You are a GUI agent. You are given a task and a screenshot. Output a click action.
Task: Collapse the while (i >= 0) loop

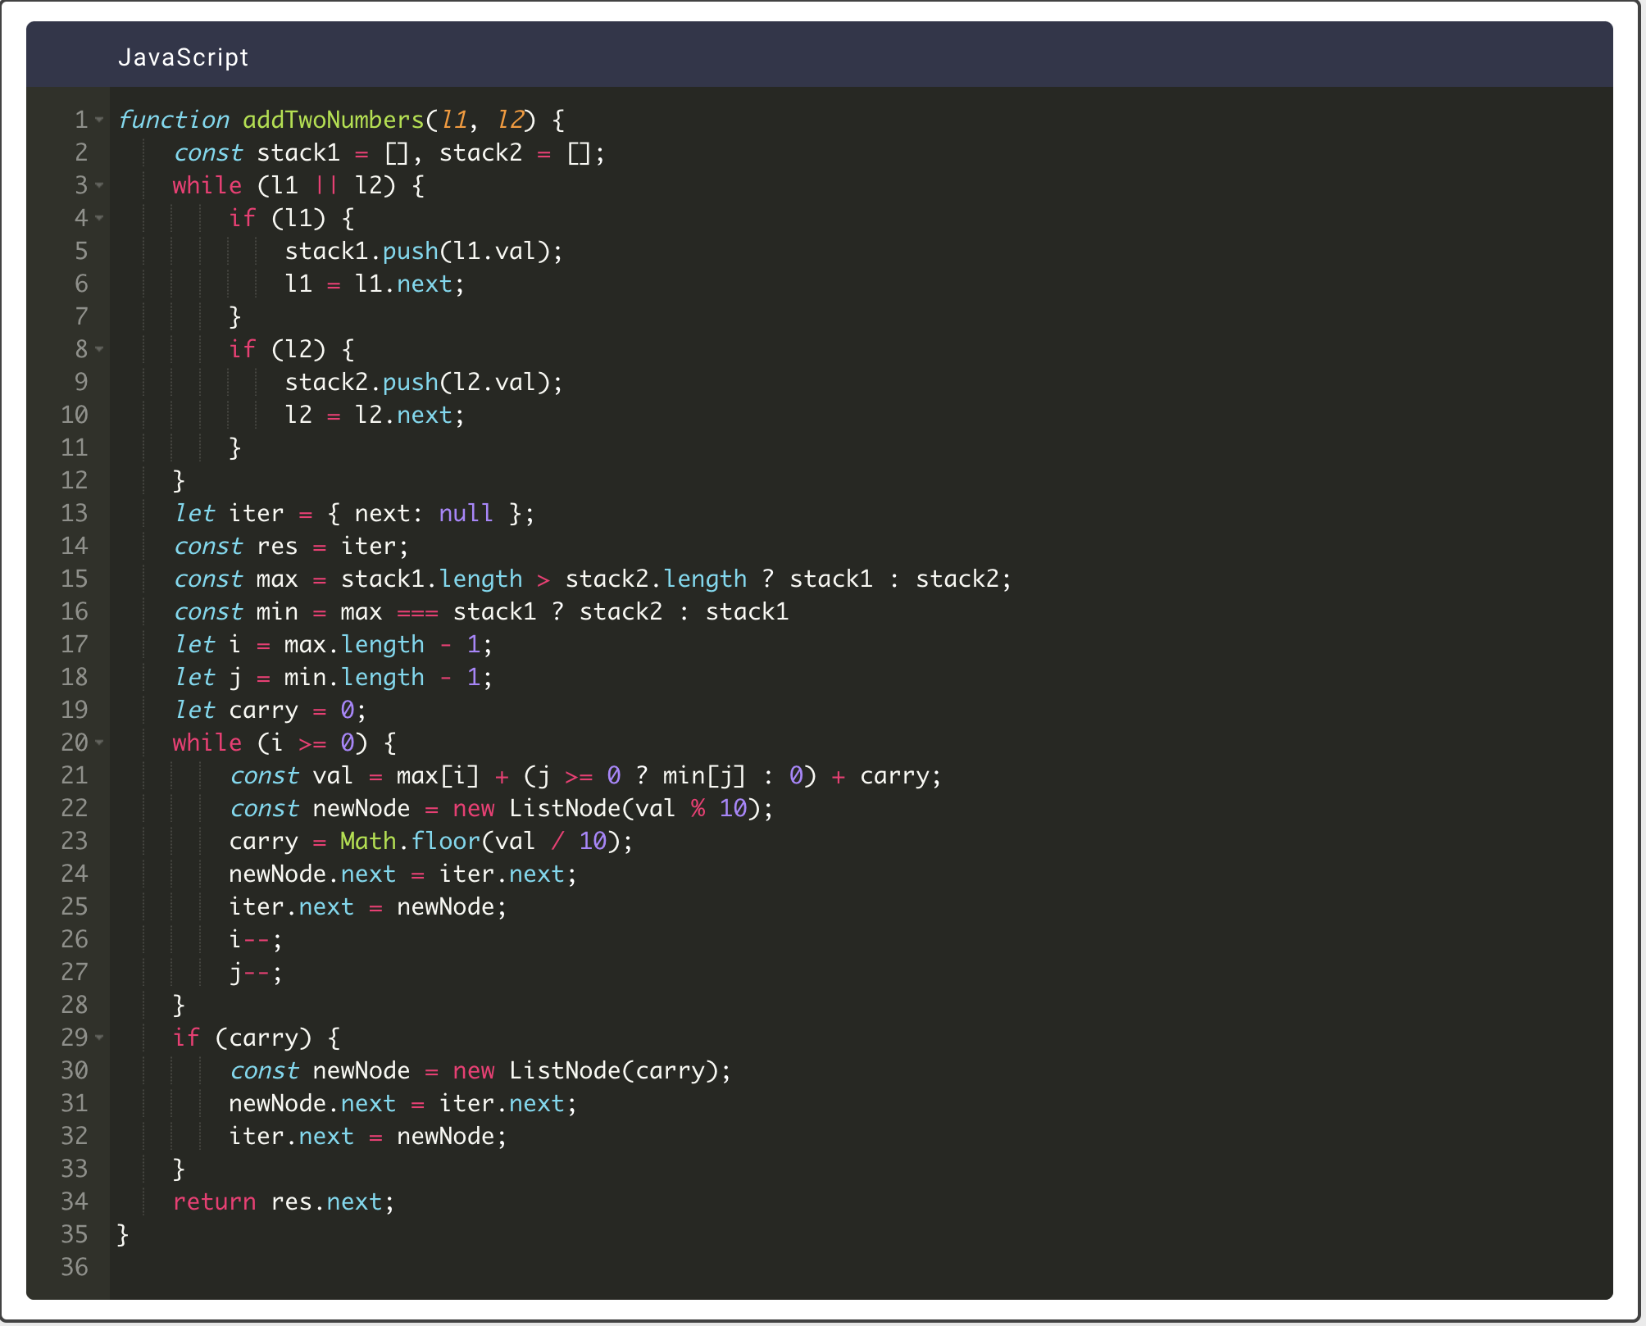(99, 742)
